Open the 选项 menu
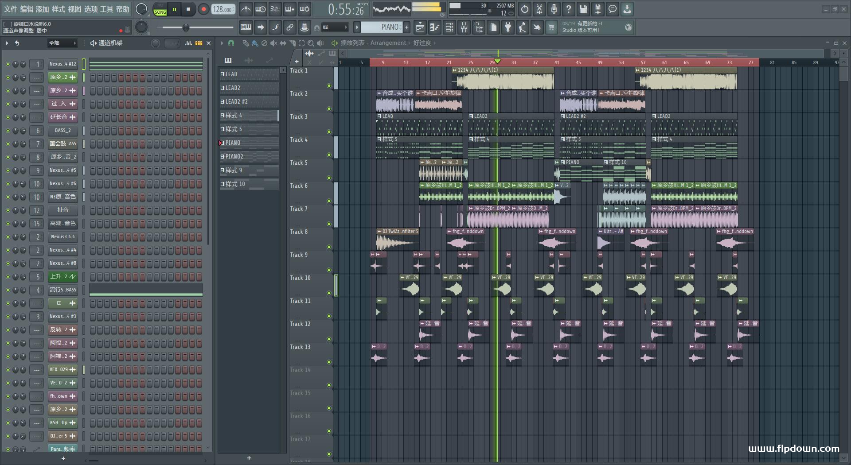 pyautogui.click(x=91, y=9)
